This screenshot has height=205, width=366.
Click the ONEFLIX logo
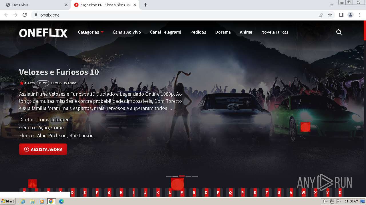click(x=43, y=33)
